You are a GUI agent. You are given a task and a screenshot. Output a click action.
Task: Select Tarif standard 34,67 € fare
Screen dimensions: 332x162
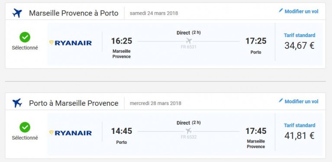pyautogui.click(x=300, y=41)
